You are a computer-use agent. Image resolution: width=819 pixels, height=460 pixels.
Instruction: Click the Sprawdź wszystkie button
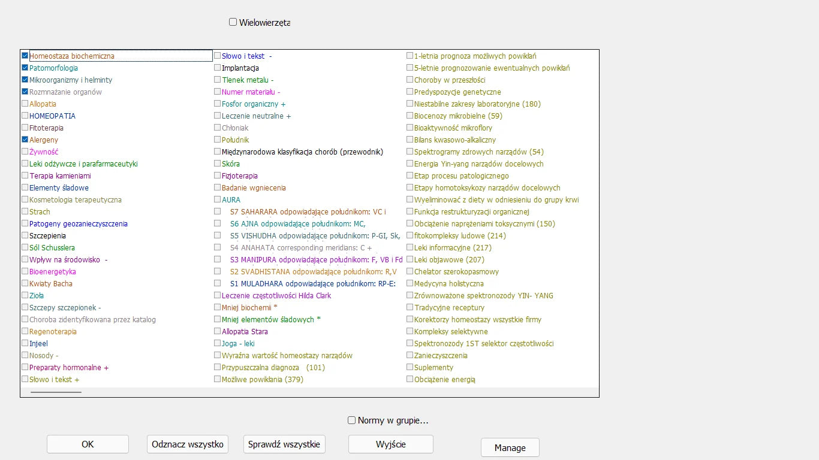point(284,444)
